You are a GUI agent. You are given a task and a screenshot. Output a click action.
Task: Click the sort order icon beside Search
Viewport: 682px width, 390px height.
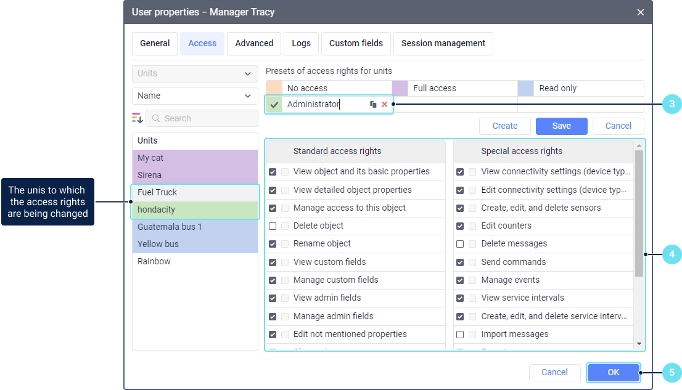click(x=137, y=118)
